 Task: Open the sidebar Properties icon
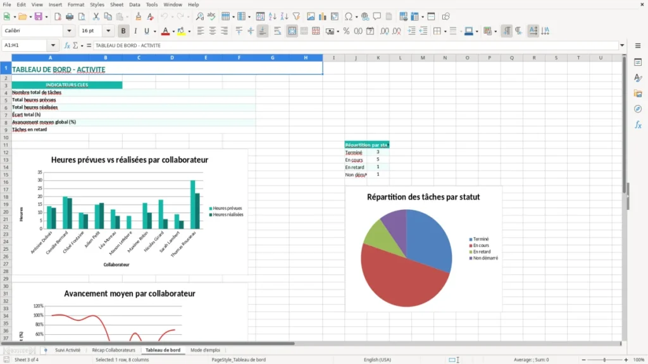(x=638, y=63)
